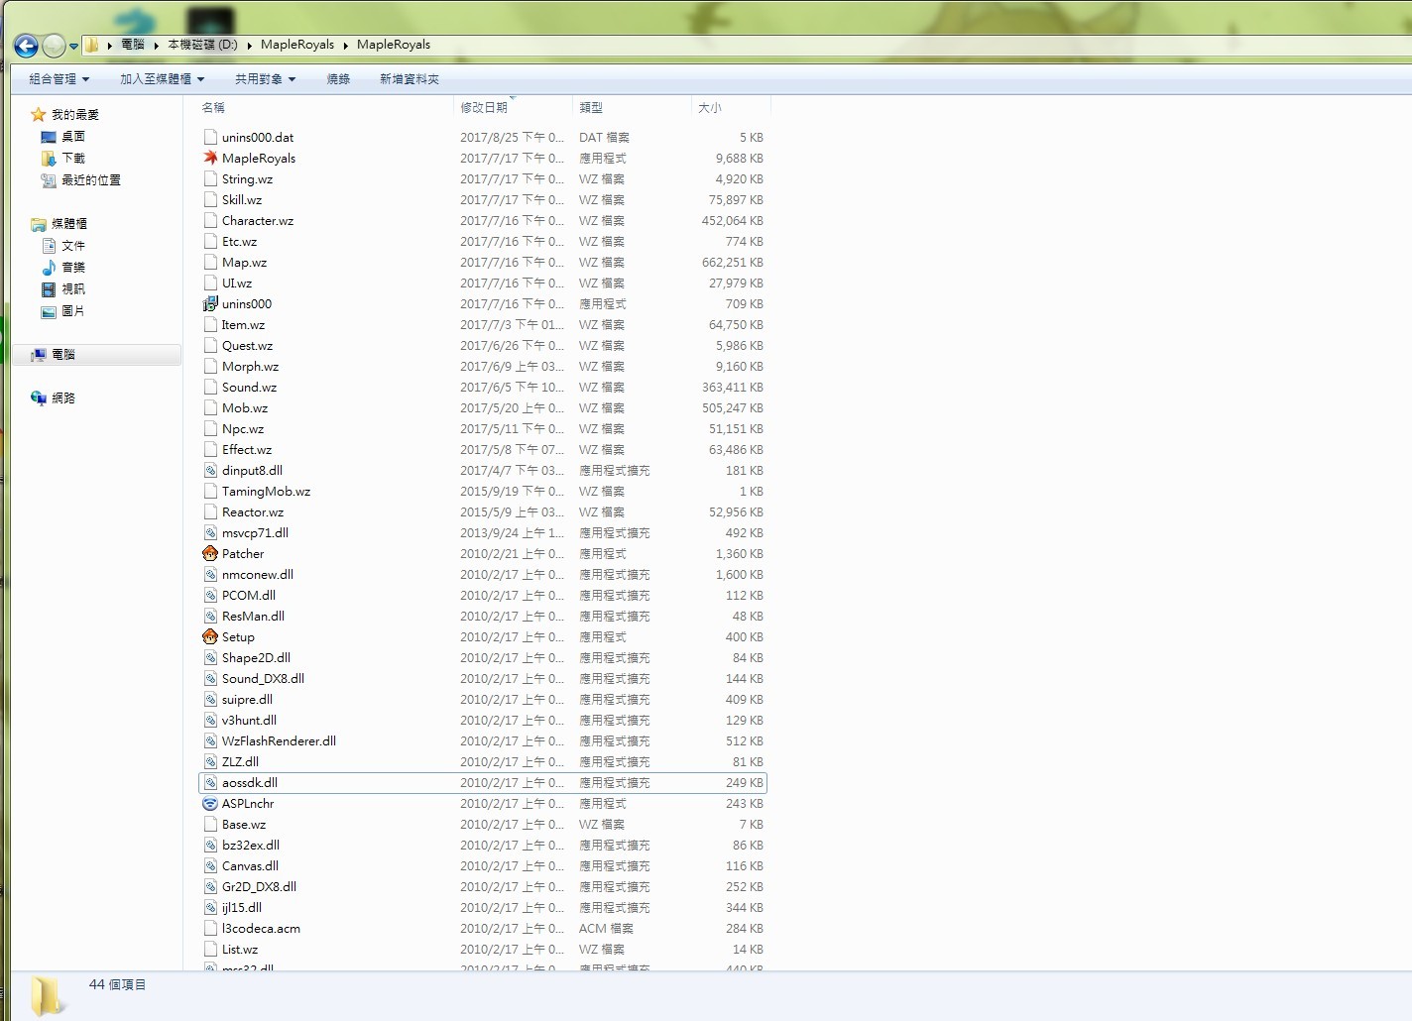The height and width of the screenshot is (1021, 1412).
Task: Select the Sound_DX8.dll file name
Action: pos(263,678)
